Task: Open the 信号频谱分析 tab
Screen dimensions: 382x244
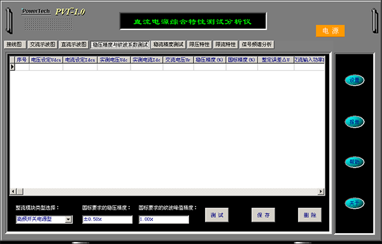Action: pyautogui.click(x=257, y=45)
